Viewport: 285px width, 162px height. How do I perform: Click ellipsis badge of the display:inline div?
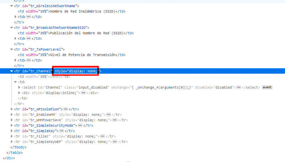(x=84, y=93)
